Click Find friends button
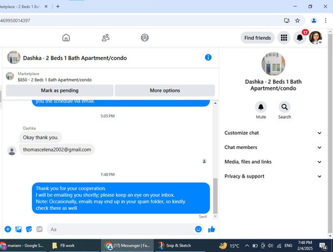This screenshot has width=333, height=252. [258, 38]
